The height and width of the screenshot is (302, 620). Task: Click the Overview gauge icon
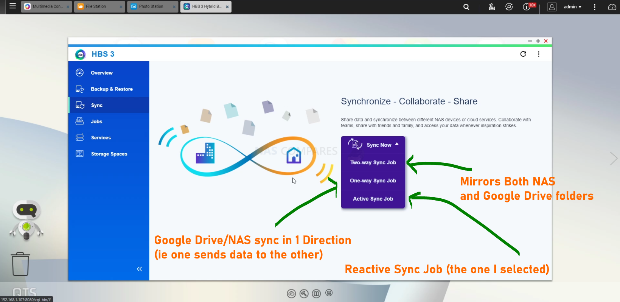coord(79,73)
